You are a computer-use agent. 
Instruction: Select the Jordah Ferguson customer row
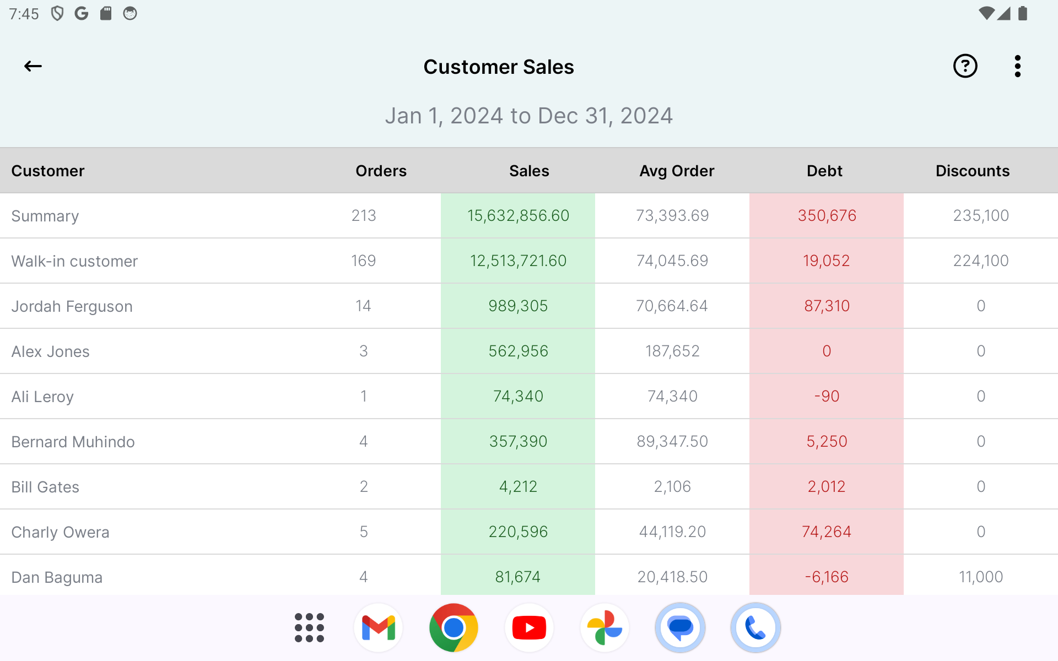point(72,306)
